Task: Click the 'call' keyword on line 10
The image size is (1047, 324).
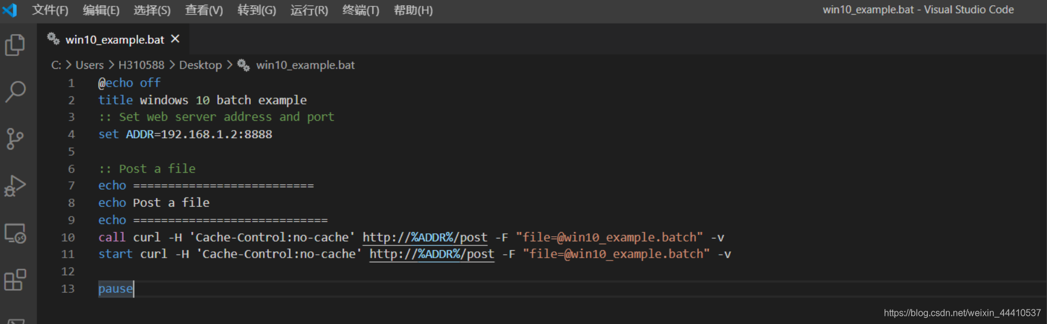Action: [x=112, y=237]
